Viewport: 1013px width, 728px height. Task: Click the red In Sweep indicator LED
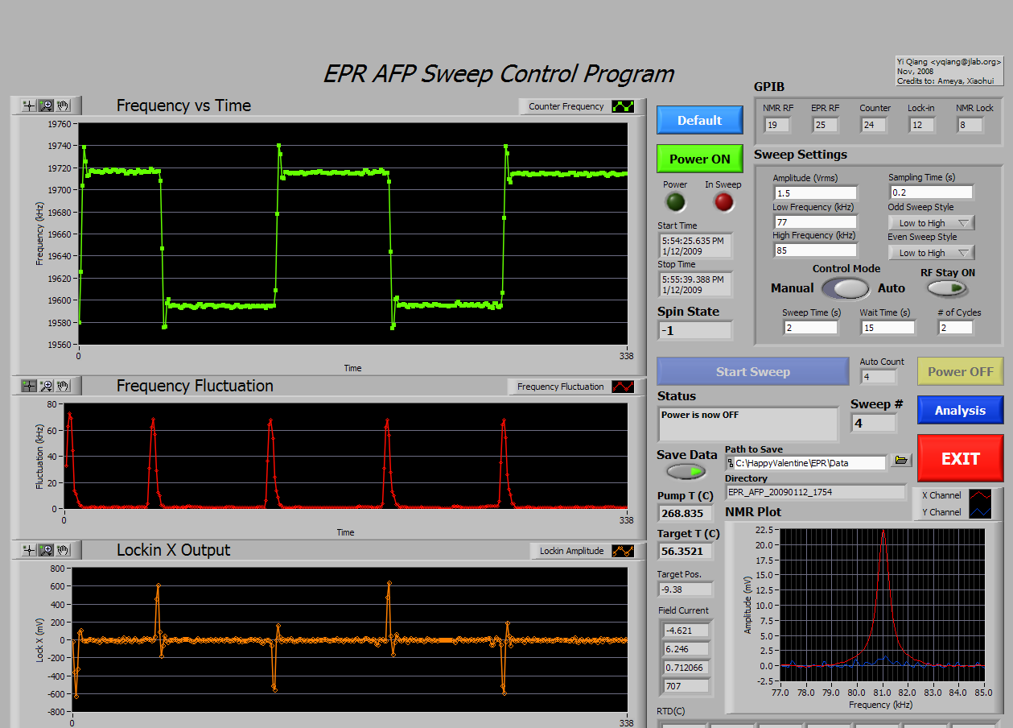[x=724, y=202]
